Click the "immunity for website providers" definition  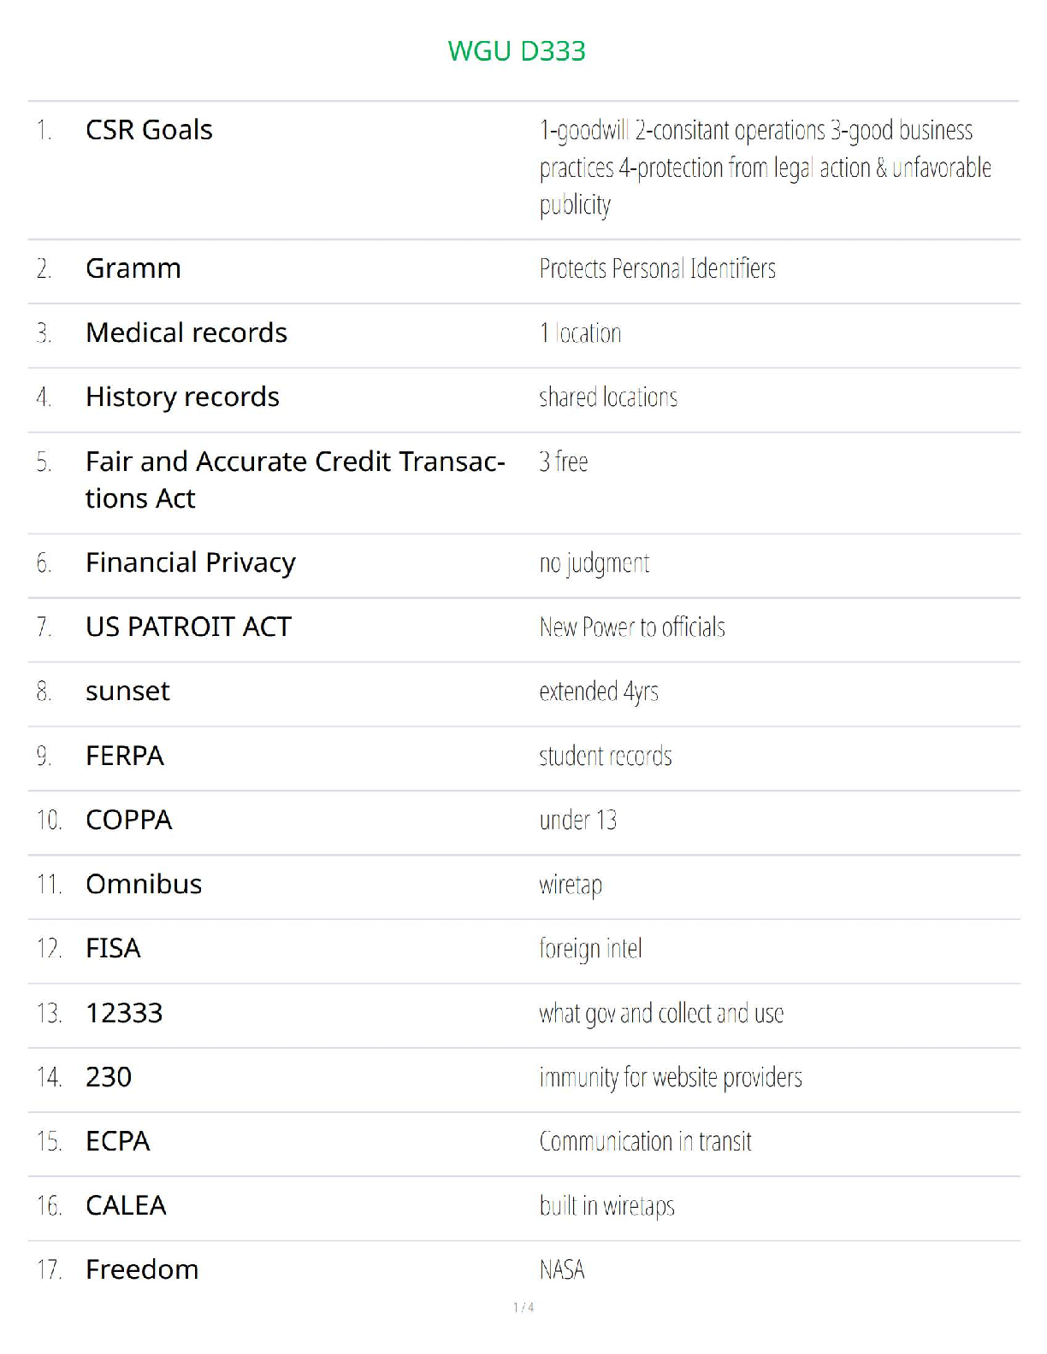tap(671, 1077)
